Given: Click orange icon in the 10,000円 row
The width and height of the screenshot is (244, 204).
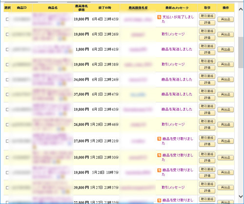Looking at the screenshot, I should tap(159, 155).
